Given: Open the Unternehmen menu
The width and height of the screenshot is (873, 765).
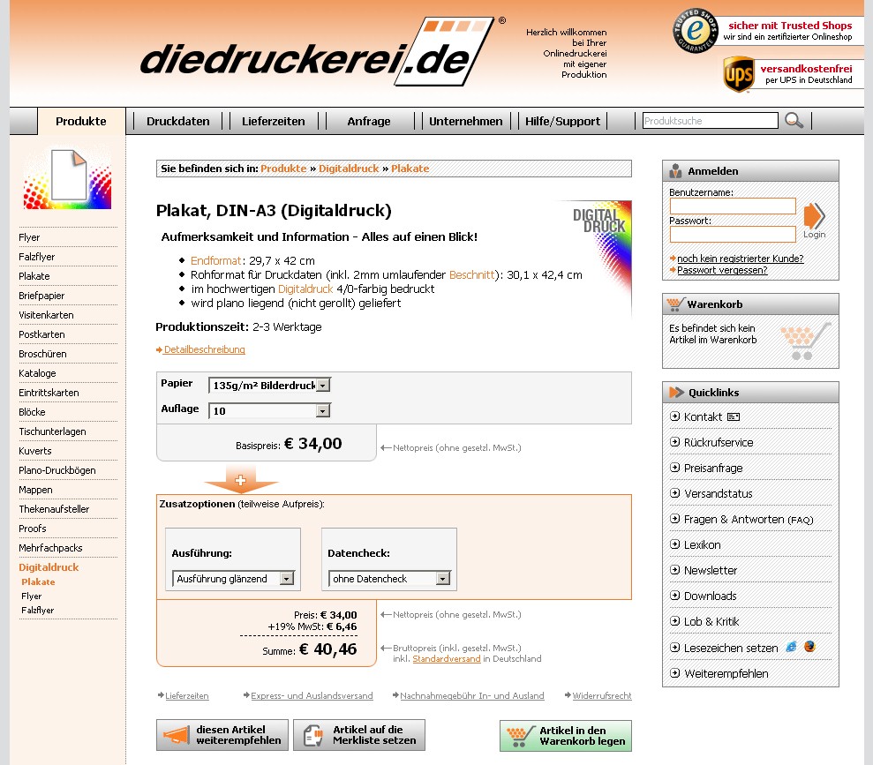Looking at the screenshot, I should [x=466, y=121].
